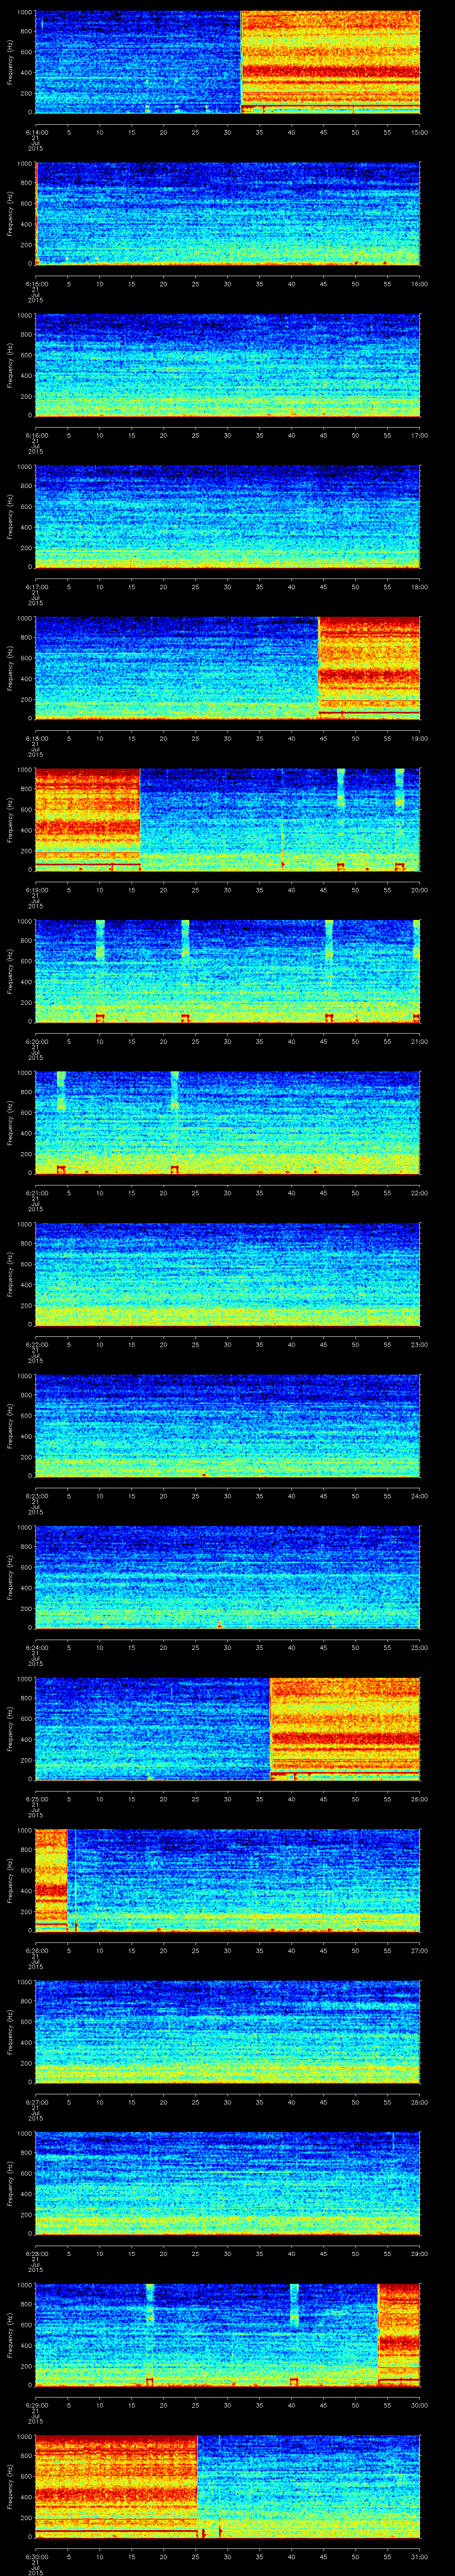The width and height of the screenshot is (455, 2576).
Task: Click the '6:29:00' start time label
Action: 36,2404
